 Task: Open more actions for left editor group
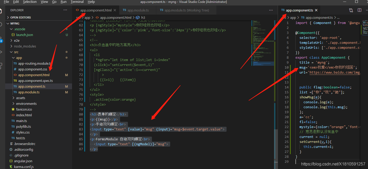coord(271,10)
